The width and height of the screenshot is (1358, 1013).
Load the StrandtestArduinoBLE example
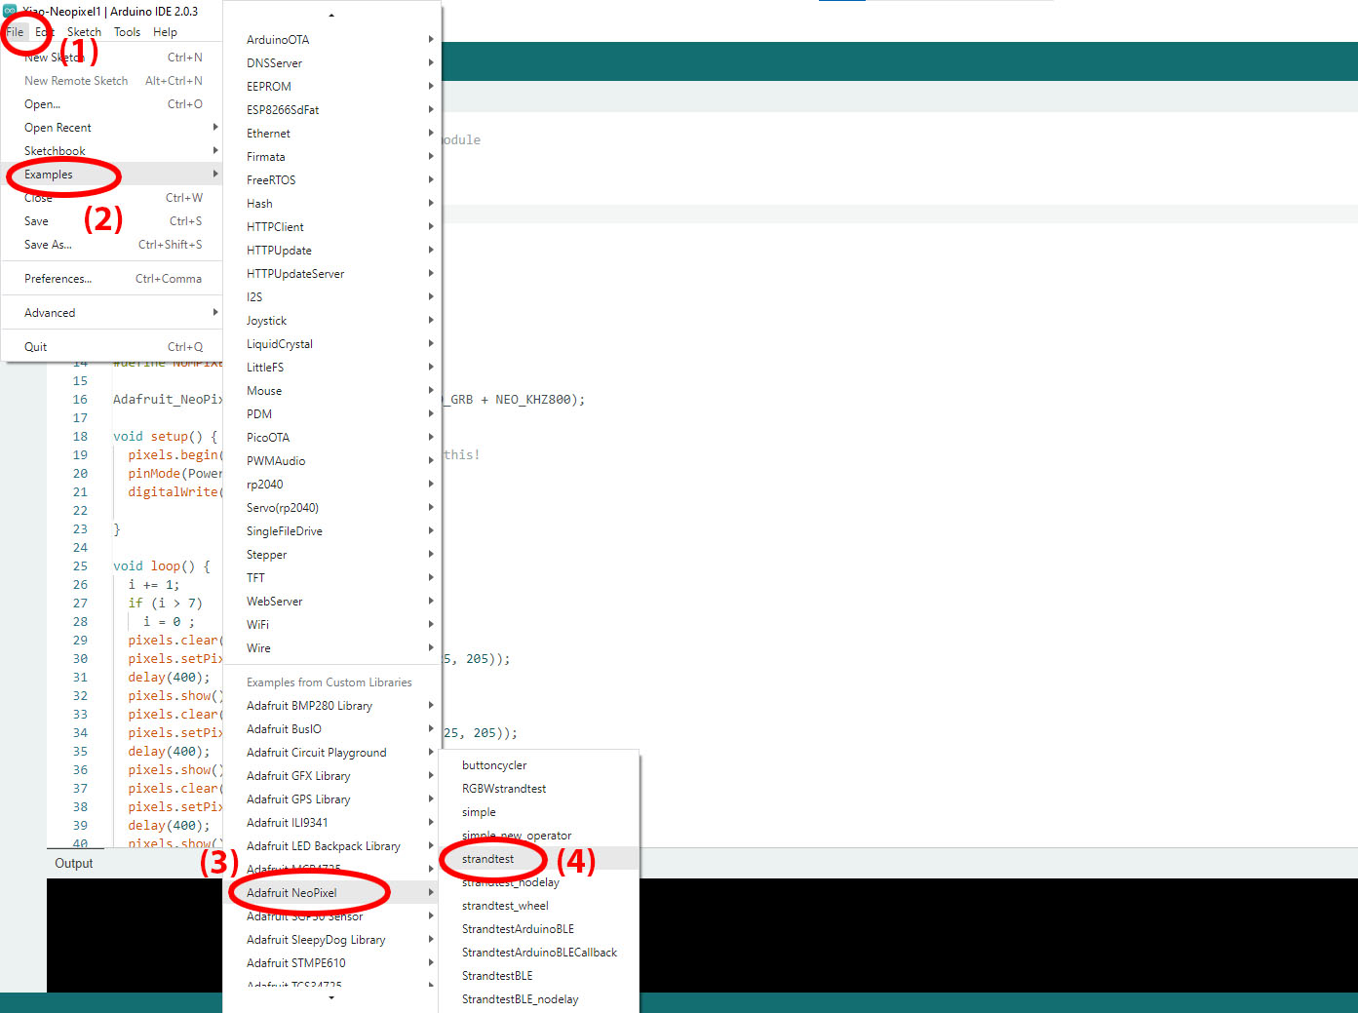coord(539,929)
